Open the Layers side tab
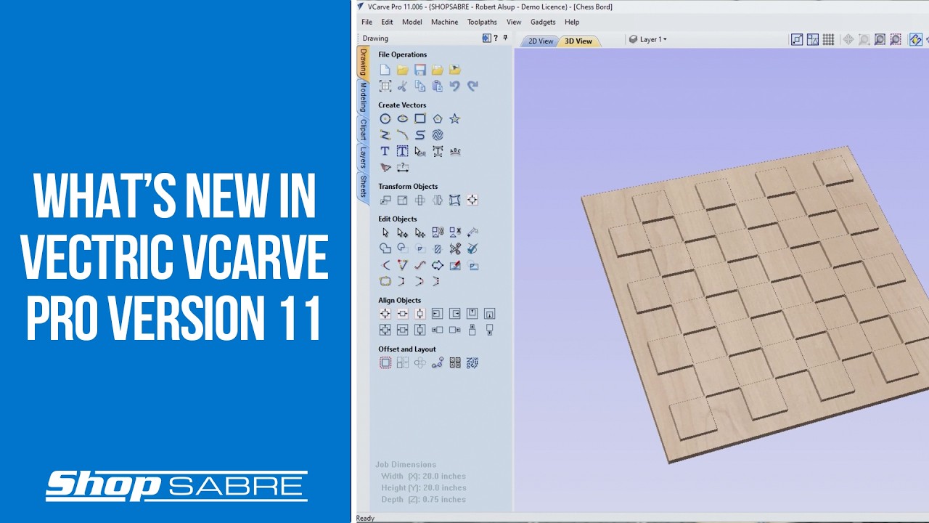The width and height of the screenshot is (929, 523). [x=363, y=157]
